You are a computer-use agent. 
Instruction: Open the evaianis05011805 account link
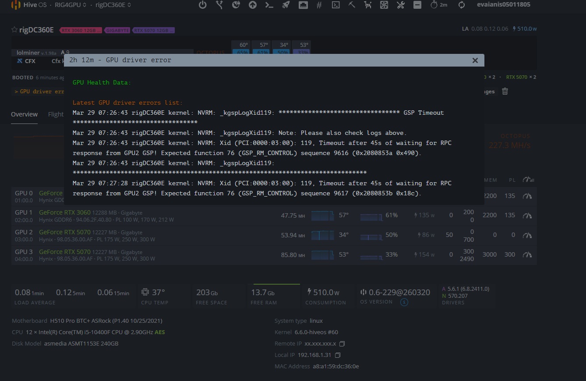503,5
